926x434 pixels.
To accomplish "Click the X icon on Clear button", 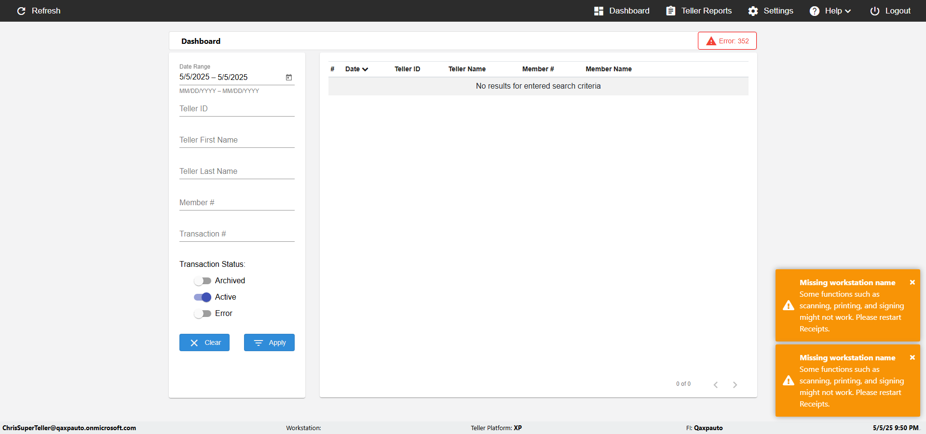I will tap(194, 342).
